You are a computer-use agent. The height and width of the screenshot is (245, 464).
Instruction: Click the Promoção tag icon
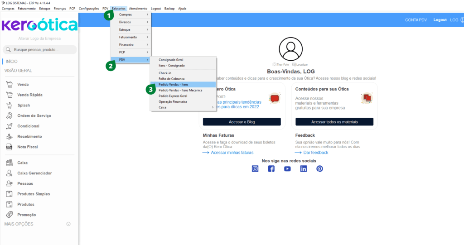click(x=10, y=215)
